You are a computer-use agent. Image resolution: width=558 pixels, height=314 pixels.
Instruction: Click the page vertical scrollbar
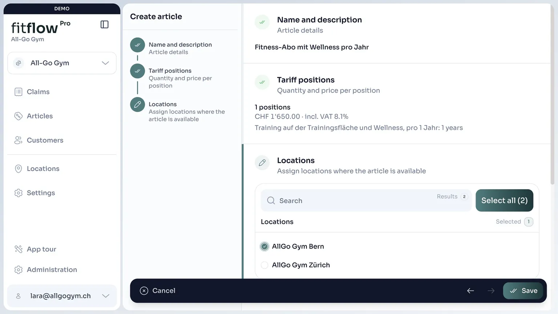(552, 94)
